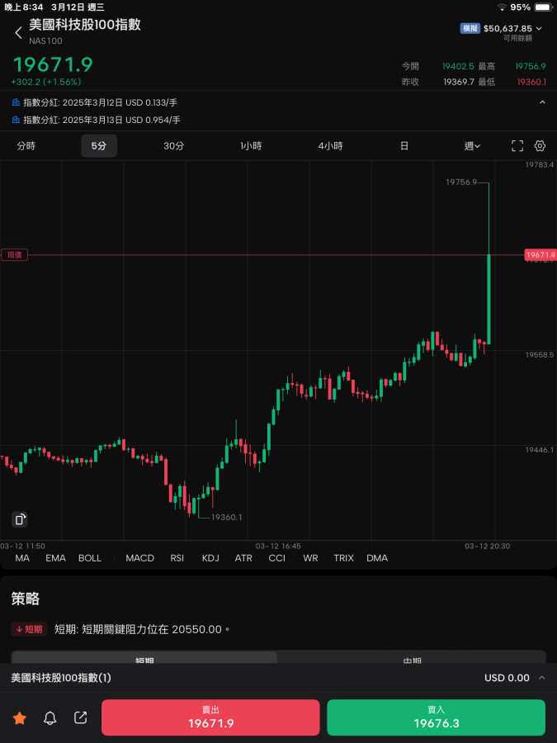Screen dimensions: 557x743
Task: Toggle the BOLL indicator overlay
Action: click(90, 558)
